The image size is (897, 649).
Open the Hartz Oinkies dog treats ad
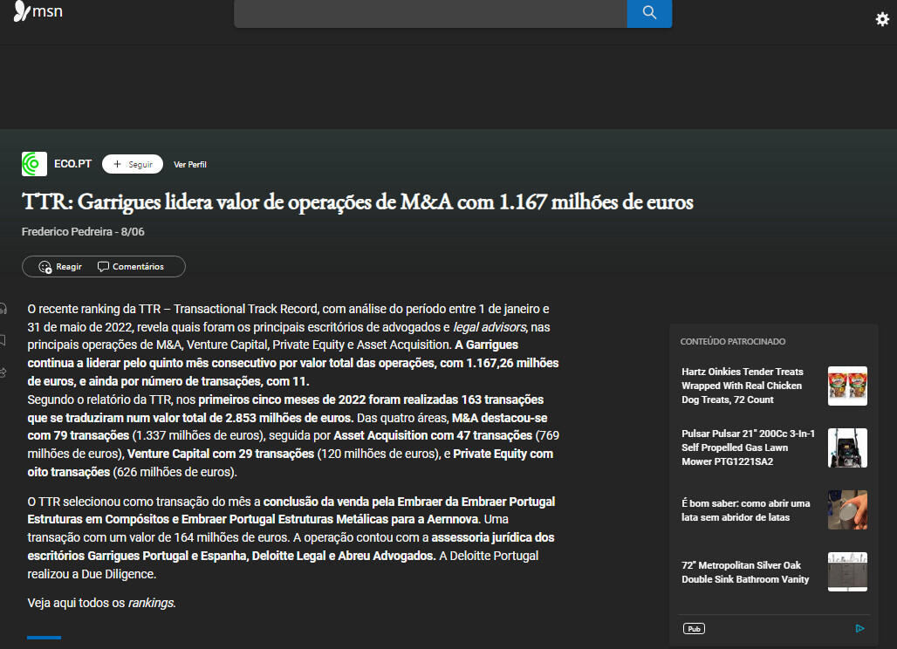pyautogui.click(x=743, y=386)
